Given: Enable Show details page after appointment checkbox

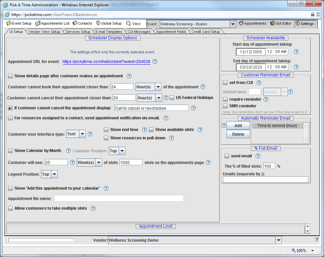Looking at the screenshot, I should point(10,76).
